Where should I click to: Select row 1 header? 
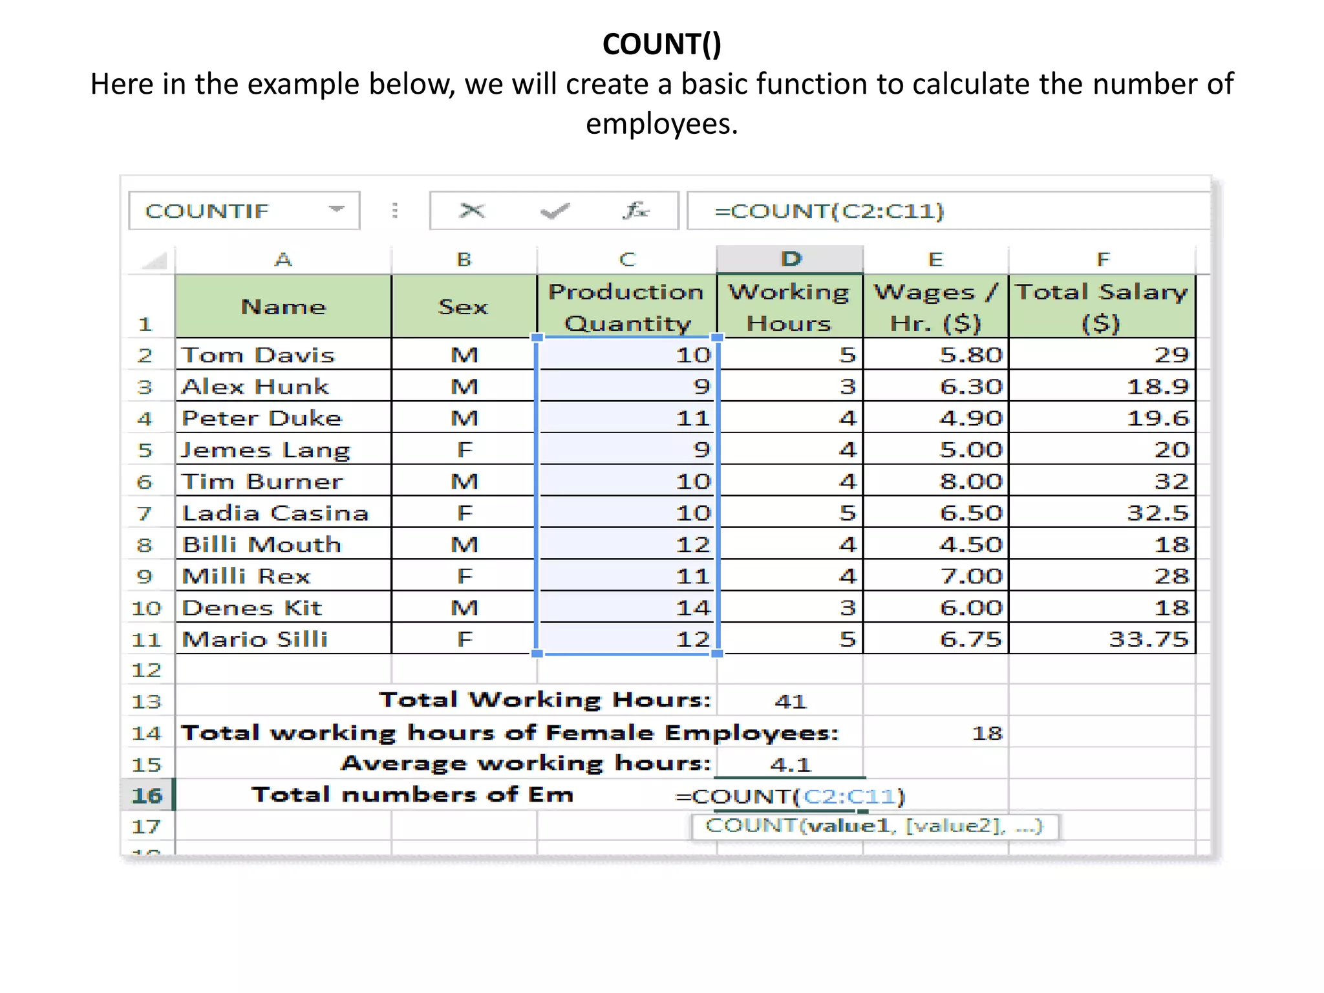(148, 306)
